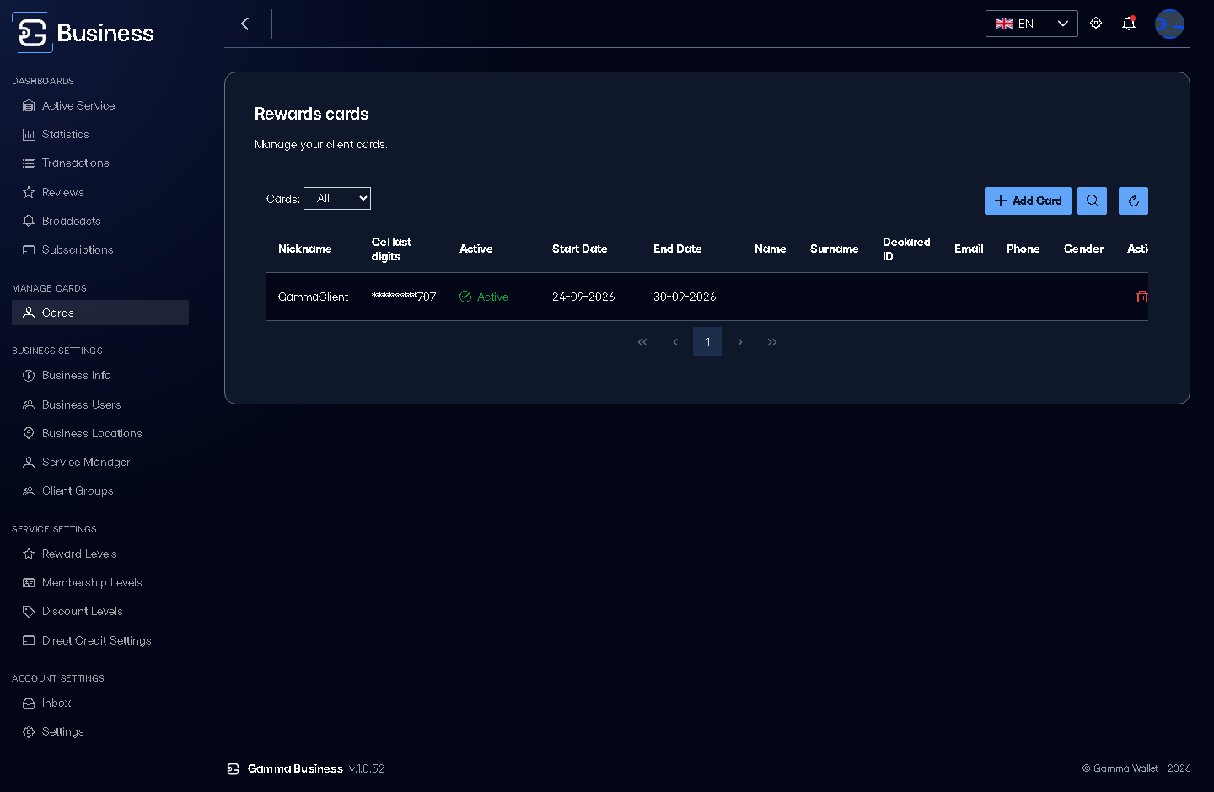The image size is (1214, 792).
Task: Open the Inbox
Action: [x=100, y=703]
